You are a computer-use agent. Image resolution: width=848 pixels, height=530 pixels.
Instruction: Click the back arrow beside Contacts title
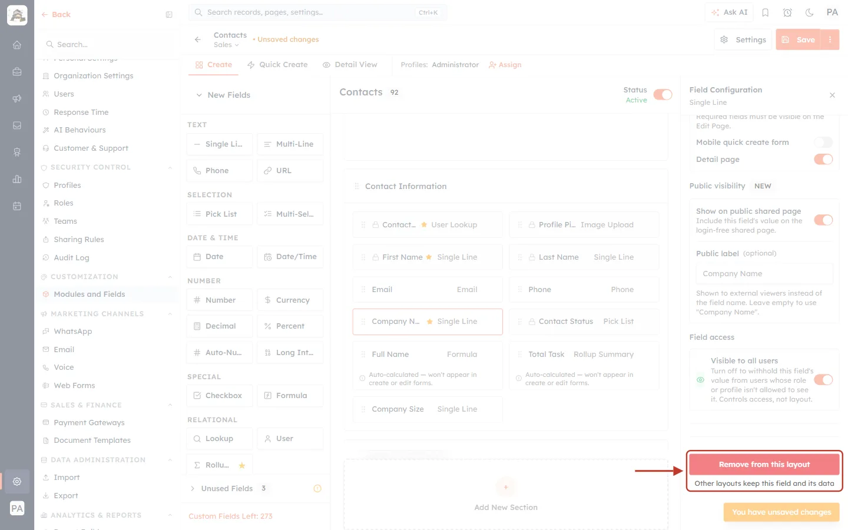tap(198, 39)
